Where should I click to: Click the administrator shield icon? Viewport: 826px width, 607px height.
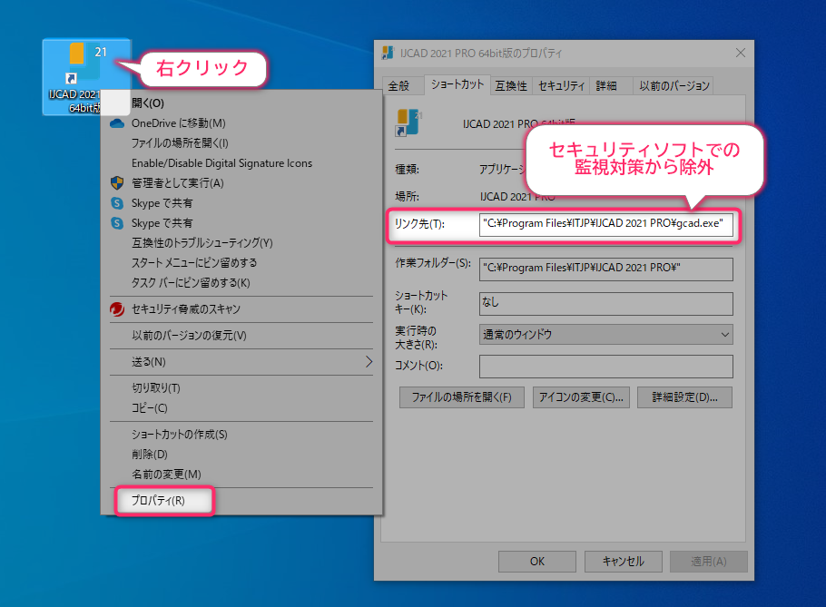[117, 183]
